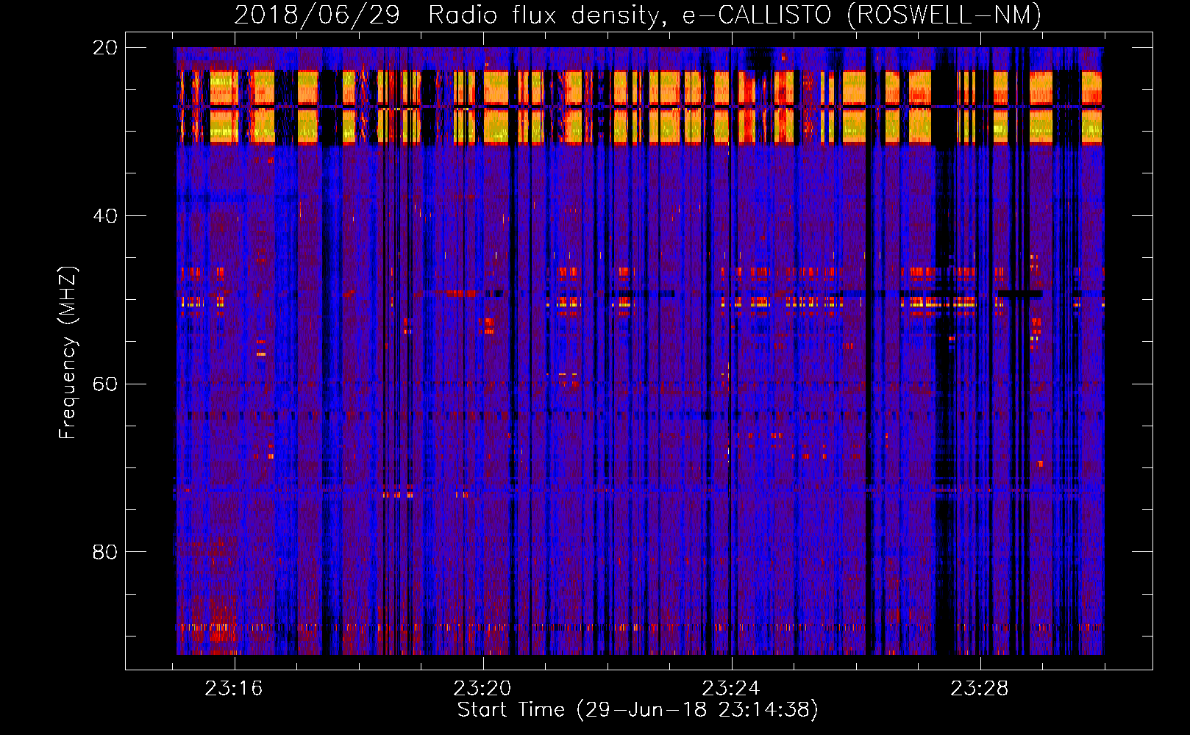Click the "Start Time (29-Jun-18 23:14:38)" axis label
Image resolution: width=1190 pixels, height=735 pixels.
click(x=638, y=710)
